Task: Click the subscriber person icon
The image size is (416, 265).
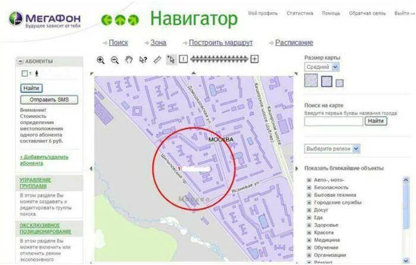Action: coord(37,74)
